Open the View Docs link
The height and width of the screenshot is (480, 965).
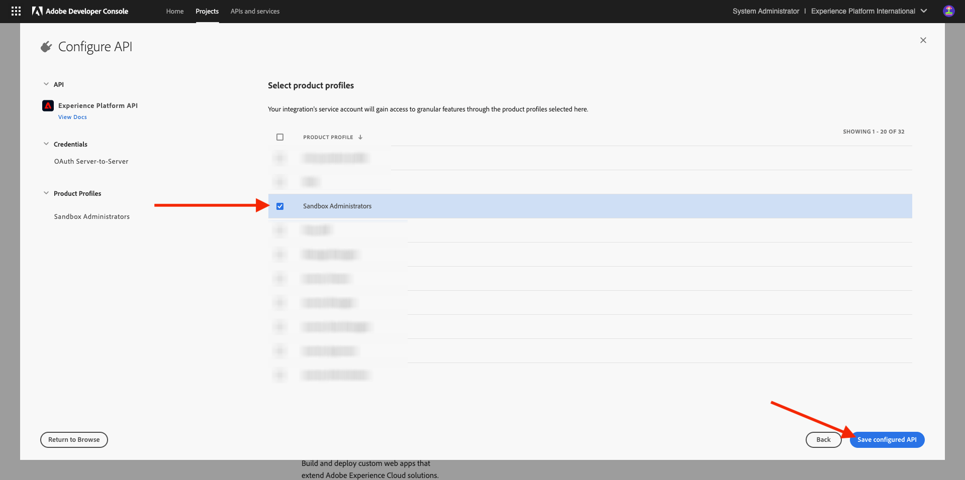tap(72, 116)
